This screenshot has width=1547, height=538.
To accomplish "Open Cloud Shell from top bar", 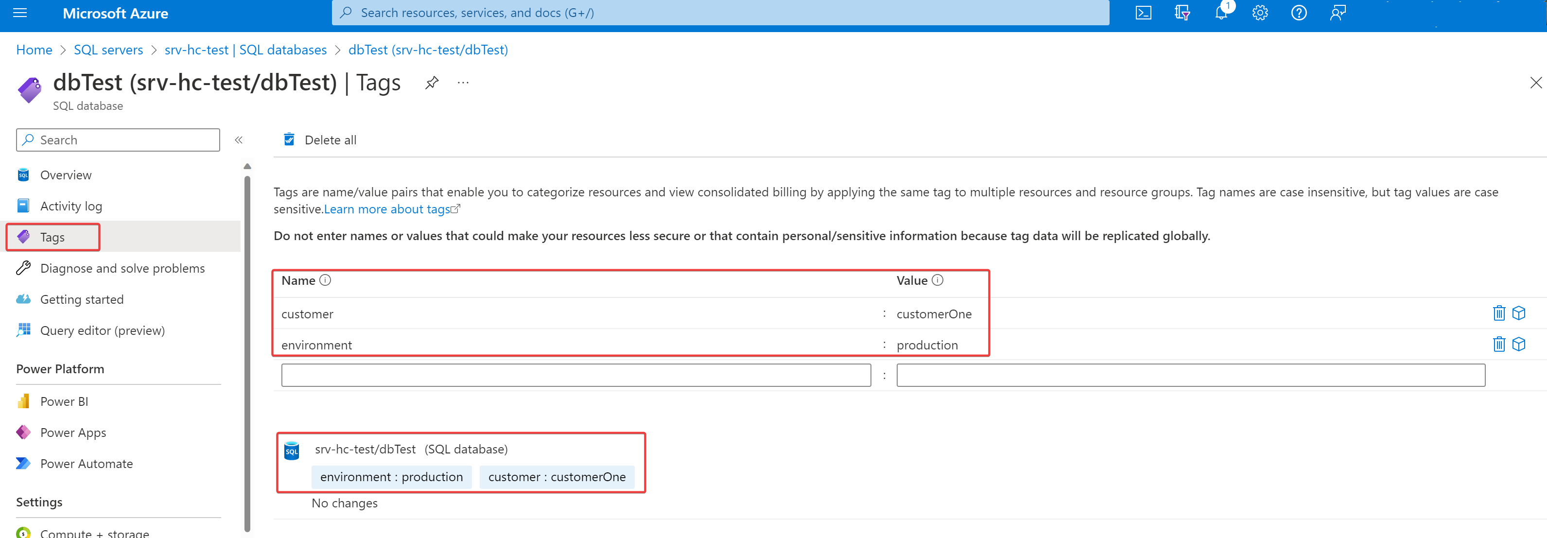I will tap(1143, 13).
